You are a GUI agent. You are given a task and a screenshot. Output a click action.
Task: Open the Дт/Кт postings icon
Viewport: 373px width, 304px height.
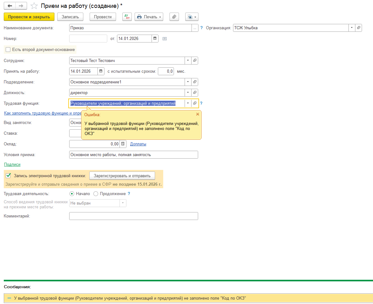(x=127, y=17)
